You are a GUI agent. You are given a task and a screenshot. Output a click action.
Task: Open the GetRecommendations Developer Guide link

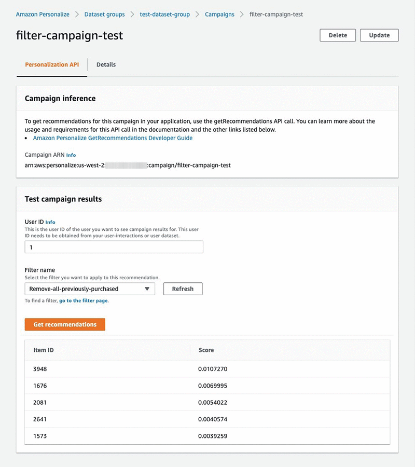click(113, 138)
